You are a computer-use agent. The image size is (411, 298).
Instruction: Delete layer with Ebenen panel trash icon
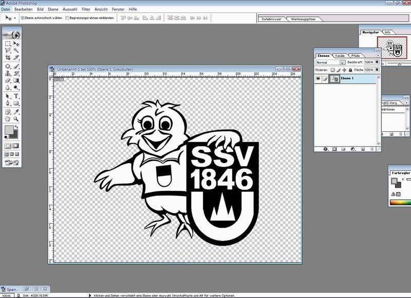[x=371, y=149]
